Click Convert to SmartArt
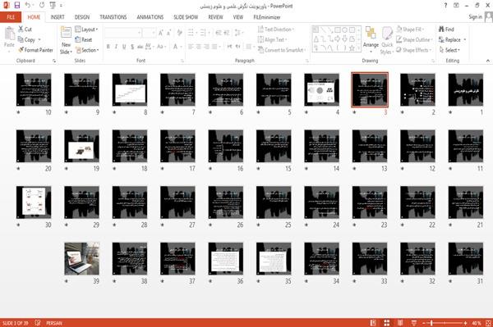Screen dimensions: 493x327 point(281,50)
